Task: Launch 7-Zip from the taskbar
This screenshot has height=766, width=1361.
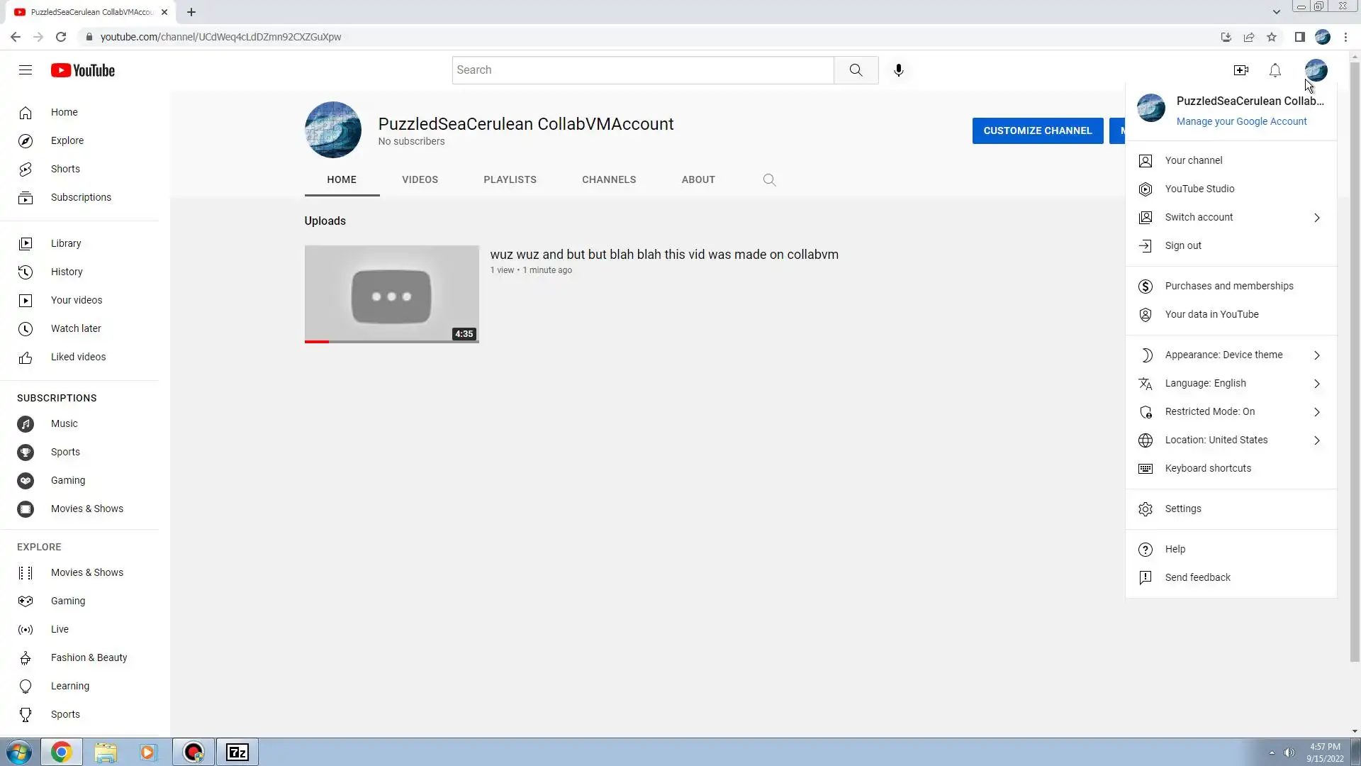Action: click(x=237, y=752)
